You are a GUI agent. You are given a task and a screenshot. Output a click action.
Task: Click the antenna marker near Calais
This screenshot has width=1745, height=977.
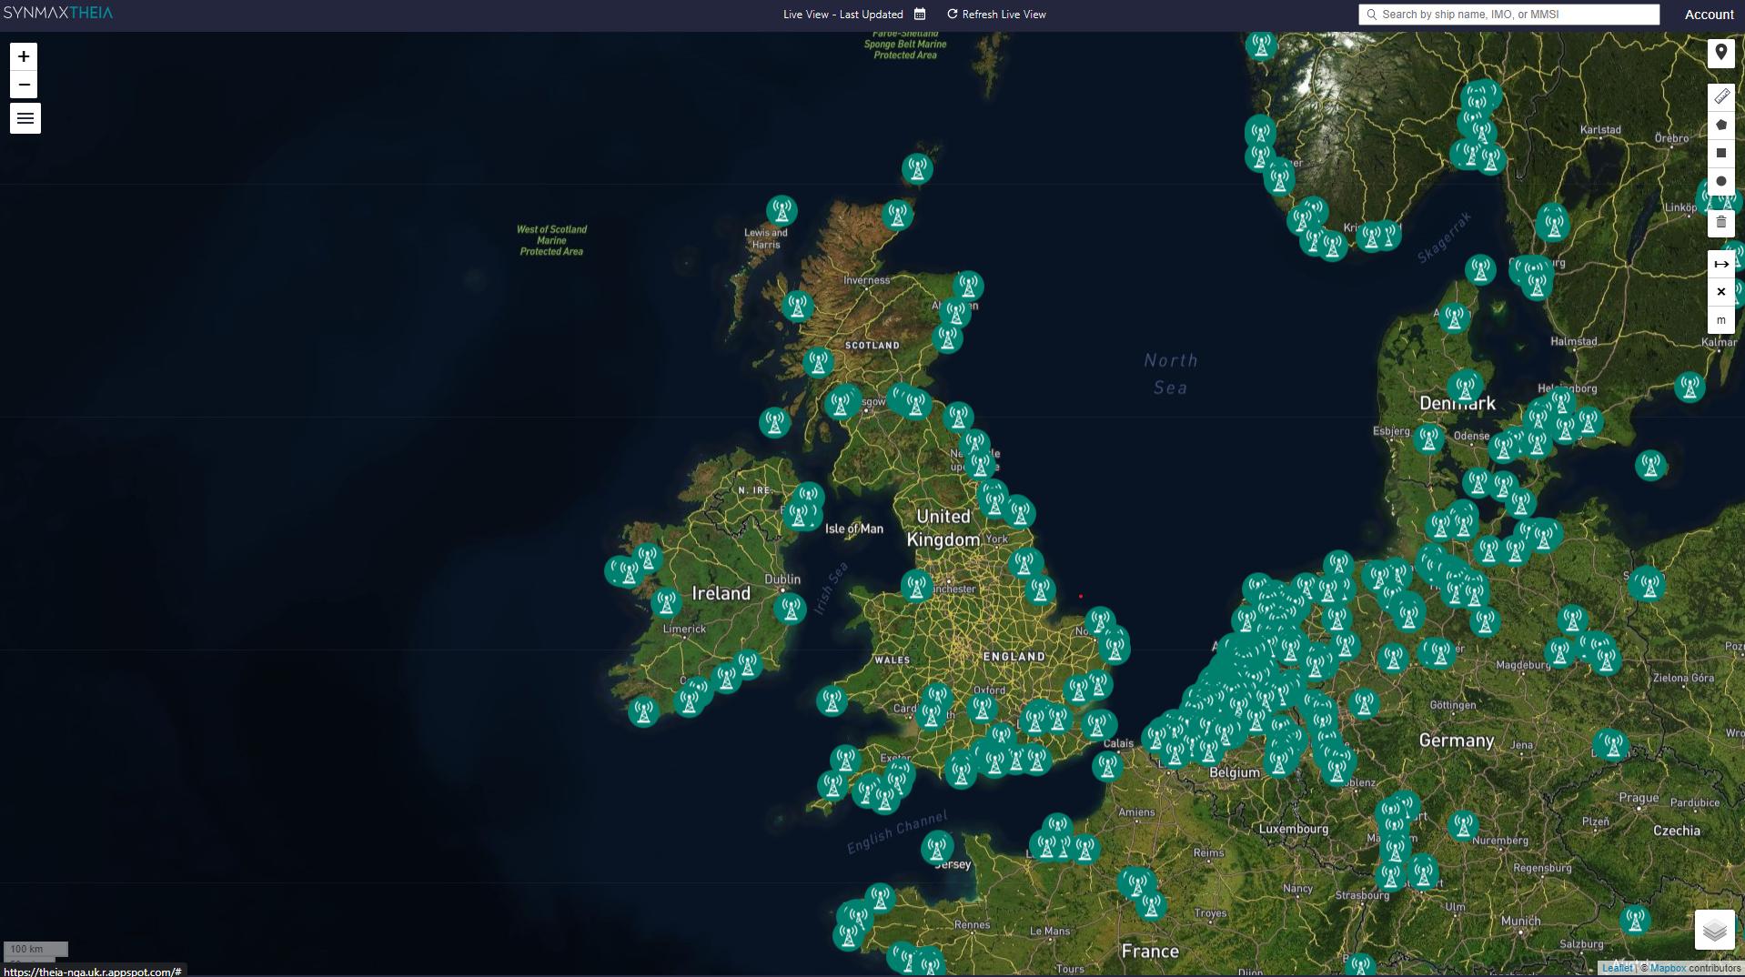pos(1107,766)
